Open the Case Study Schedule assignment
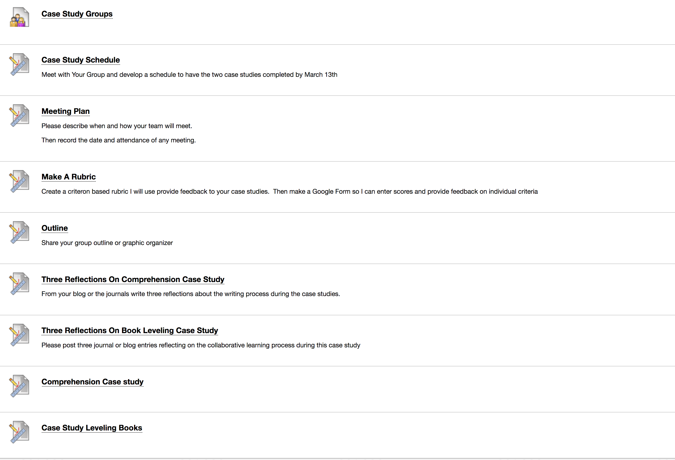This screenshot has width=675, height=460. coord(80,60)
